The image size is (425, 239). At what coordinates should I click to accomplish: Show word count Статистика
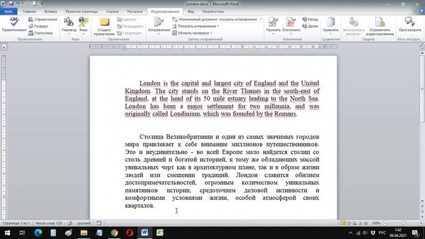[41, 33]
